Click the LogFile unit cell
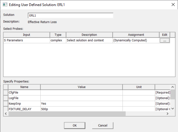 click(x=139, y=98)
